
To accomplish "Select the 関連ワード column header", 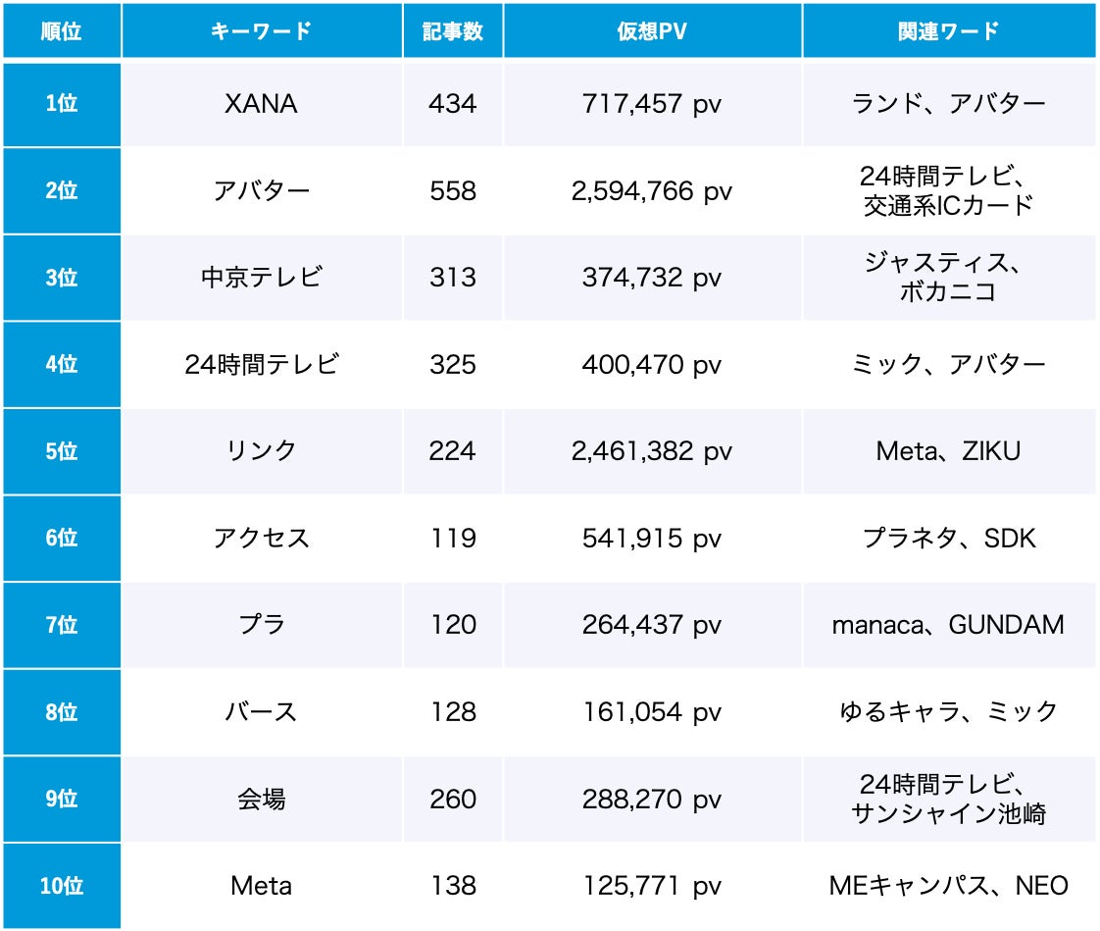I will tap(948, 30).
